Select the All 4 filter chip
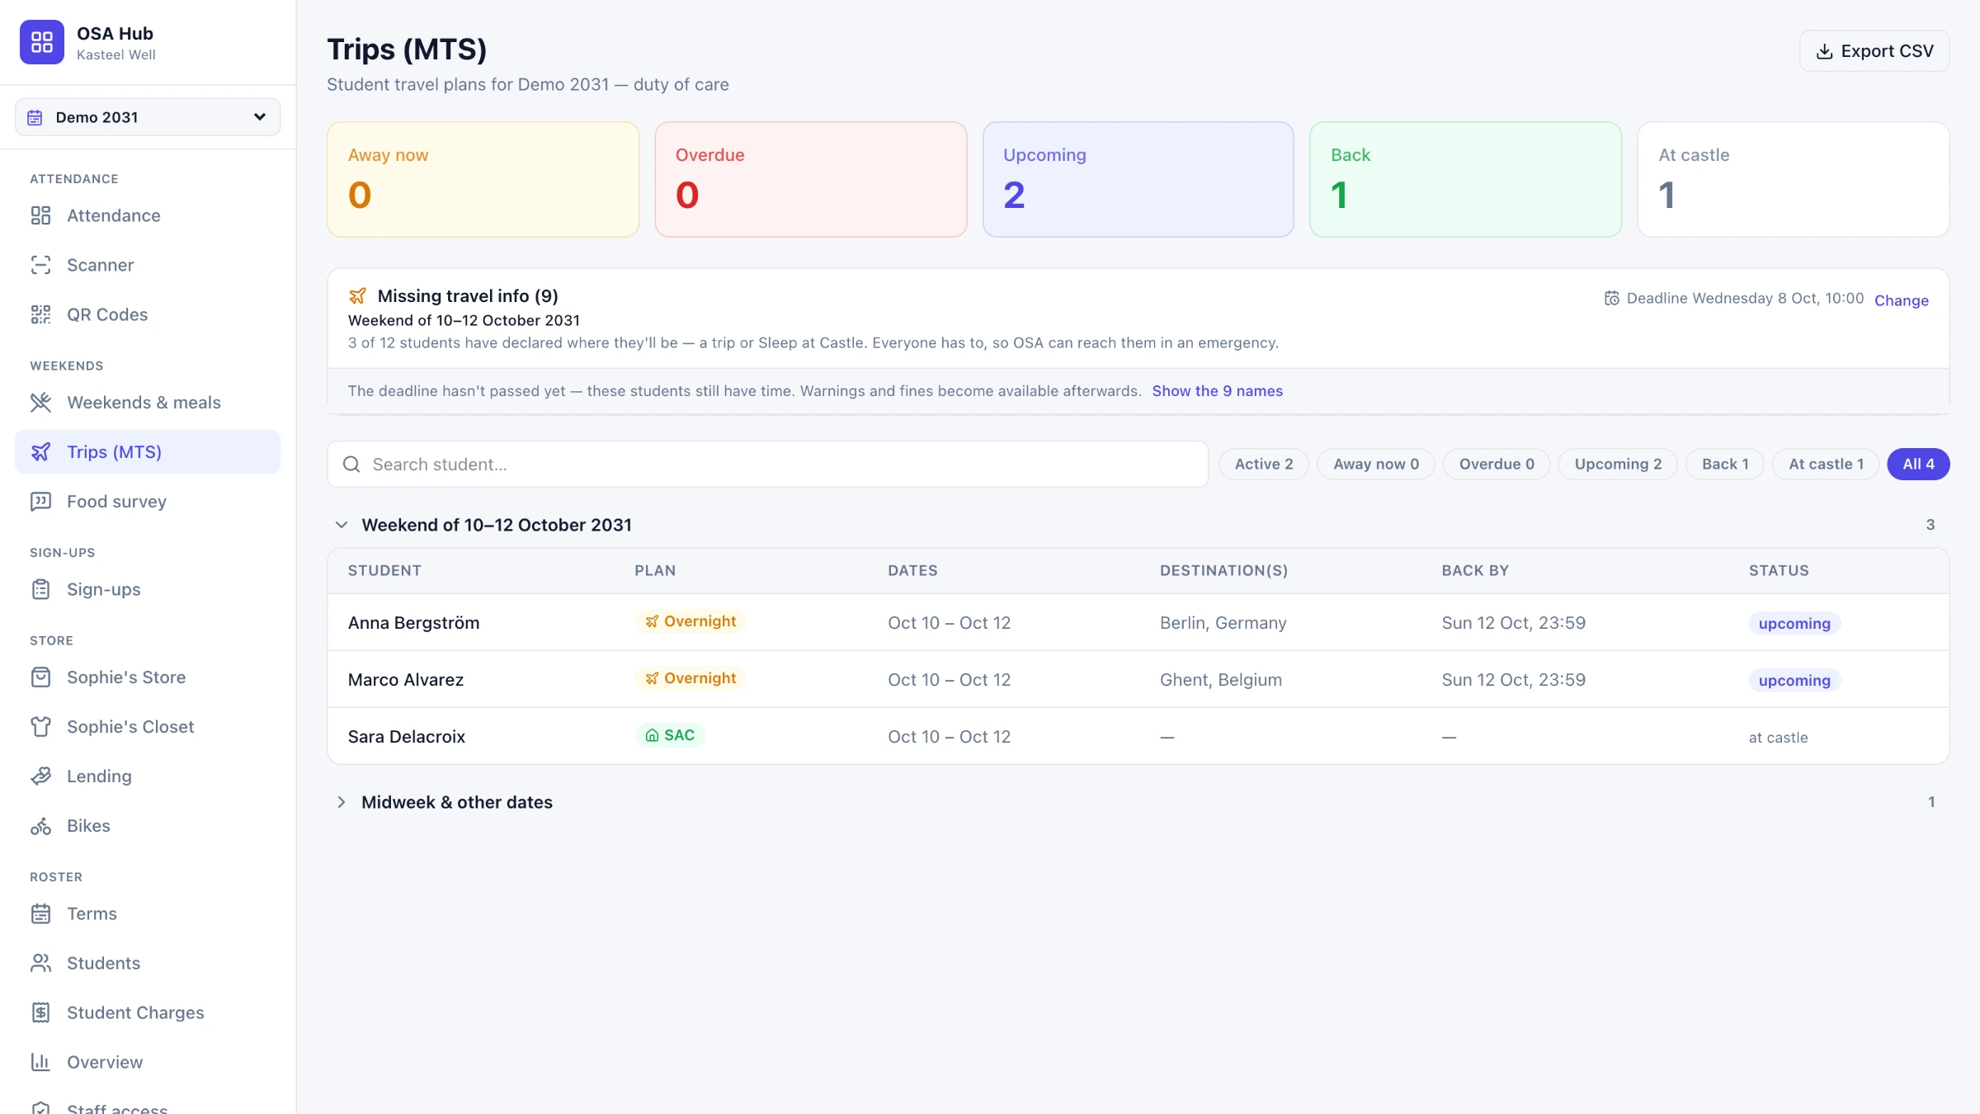This screenshot has height=1114, width=1980. (x=1918, y=464)
